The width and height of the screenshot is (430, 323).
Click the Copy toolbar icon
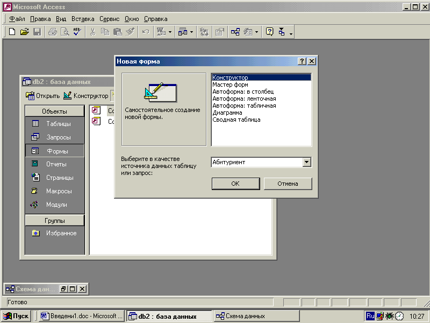click(105, 32)
